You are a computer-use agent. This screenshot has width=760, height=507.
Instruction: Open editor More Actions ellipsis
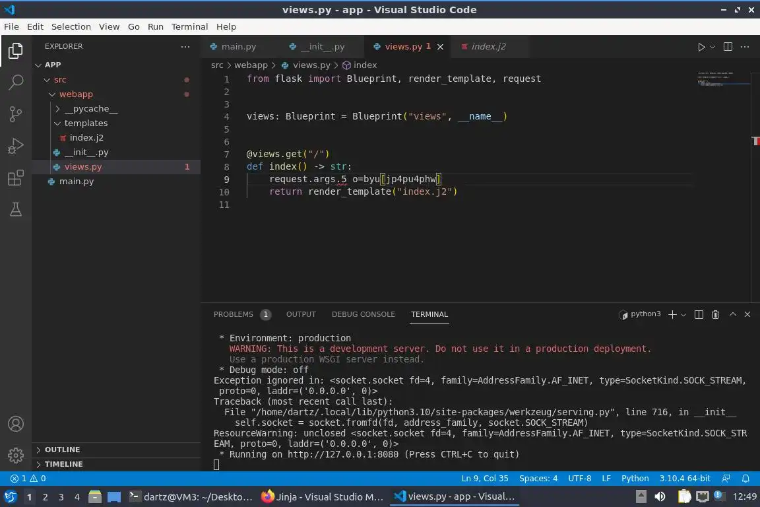tap(745, 47)
